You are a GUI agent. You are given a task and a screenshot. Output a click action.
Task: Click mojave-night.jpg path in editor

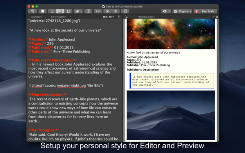click(x=71, y=85)
